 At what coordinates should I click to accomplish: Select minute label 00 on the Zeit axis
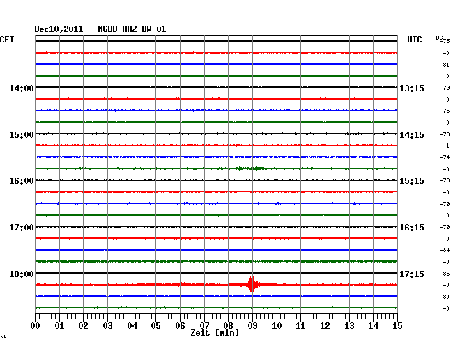tap(36, 326)
